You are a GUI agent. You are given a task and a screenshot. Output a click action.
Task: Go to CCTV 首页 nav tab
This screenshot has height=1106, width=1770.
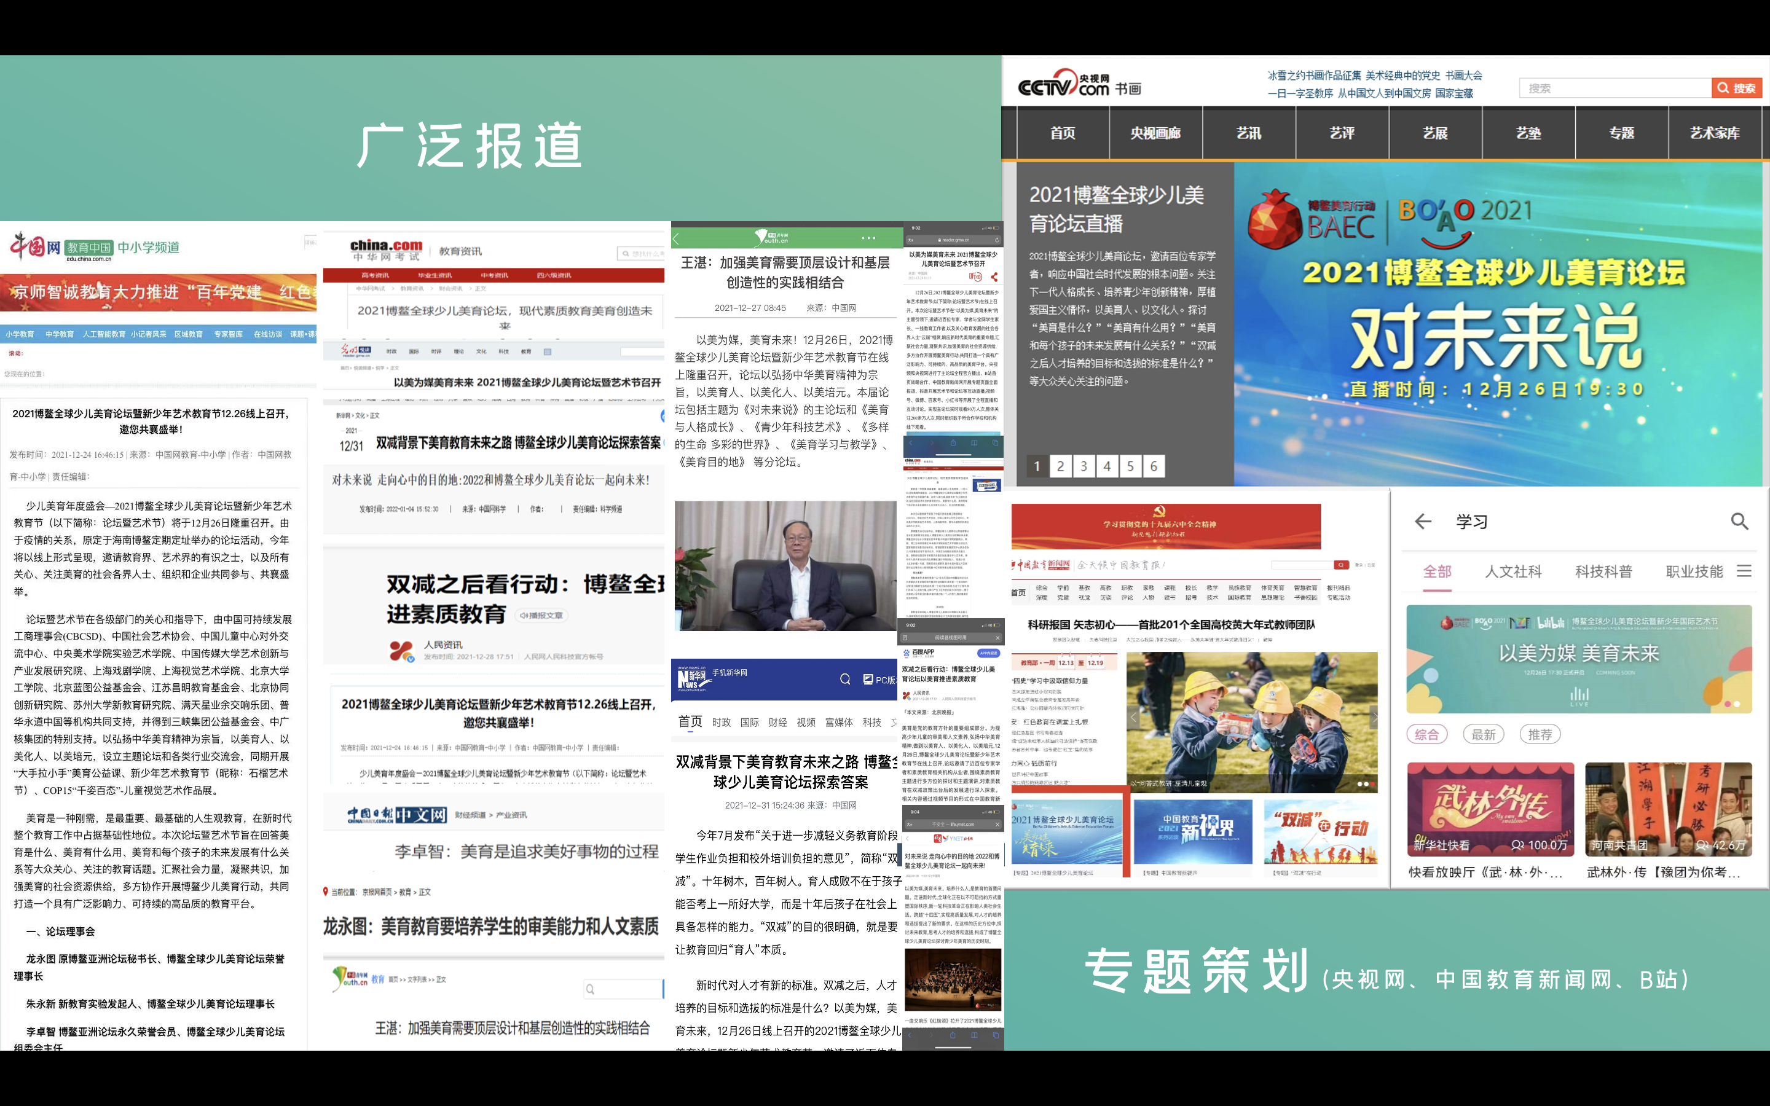pos(1063,133)
